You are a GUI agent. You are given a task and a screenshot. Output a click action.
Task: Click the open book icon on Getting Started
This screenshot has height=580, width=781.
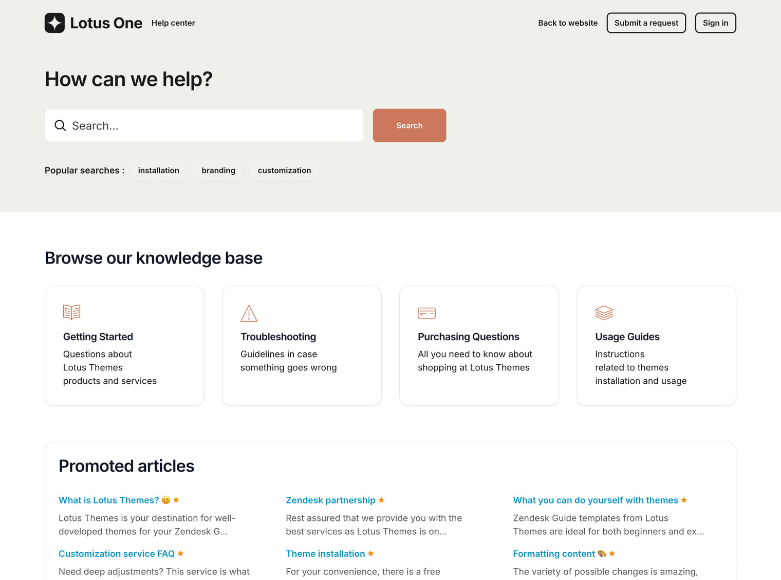coord(71,312)
